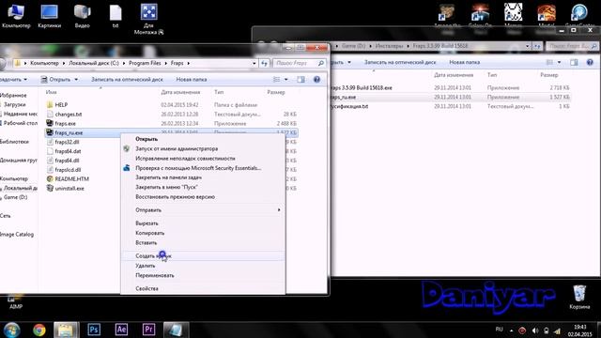This screenshot has width=601, height=338.
Task: Choose Восстановить прежнюю версию
Action: (x=203, y=196)
